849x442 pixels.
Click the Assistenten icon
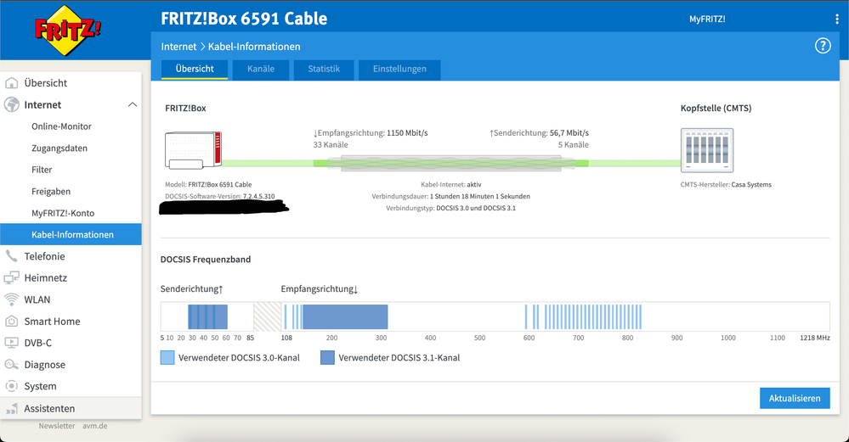pos(11,409)
